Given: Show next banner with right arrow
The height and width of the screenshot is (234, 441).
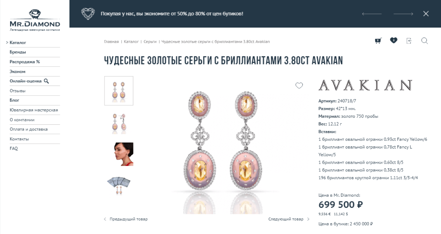Looking at the screenshot, I should [x=403, y=14].
